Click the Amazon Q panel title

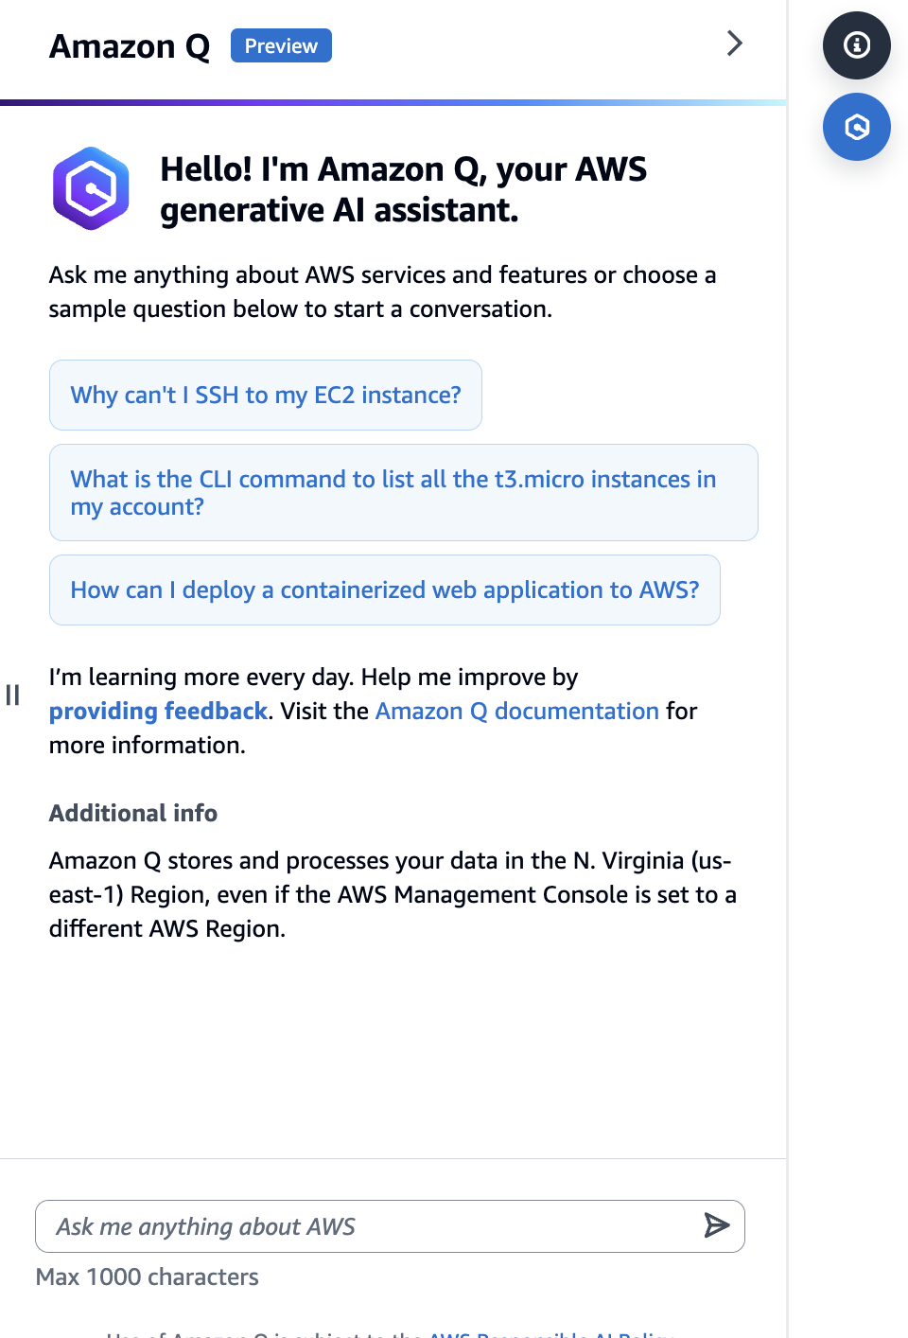coord(129,45)
